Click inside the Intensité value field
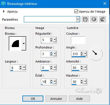Screen dimensions: 110x105 [x=76, y=68]
